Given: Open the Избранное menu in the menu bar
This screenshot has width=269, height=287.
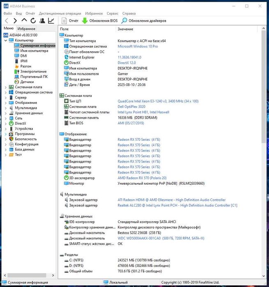Looking at the screenshot, I should coord(94,14).
